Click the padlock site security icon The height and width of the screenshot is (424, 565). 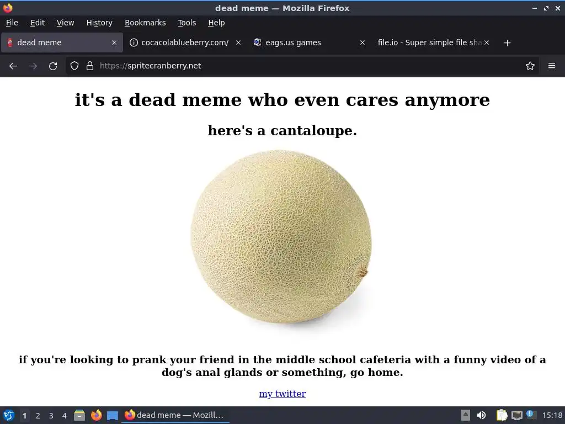90,66
